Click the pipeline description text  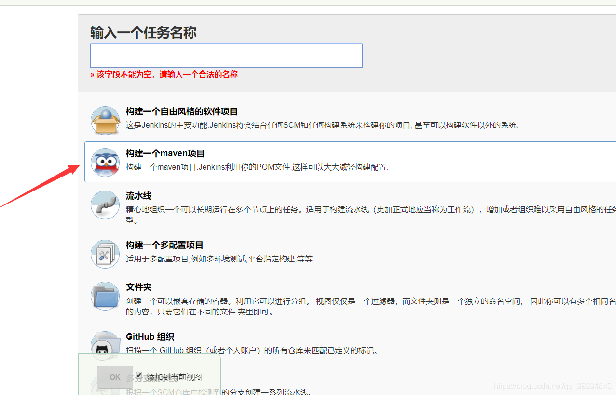(371, 215)
